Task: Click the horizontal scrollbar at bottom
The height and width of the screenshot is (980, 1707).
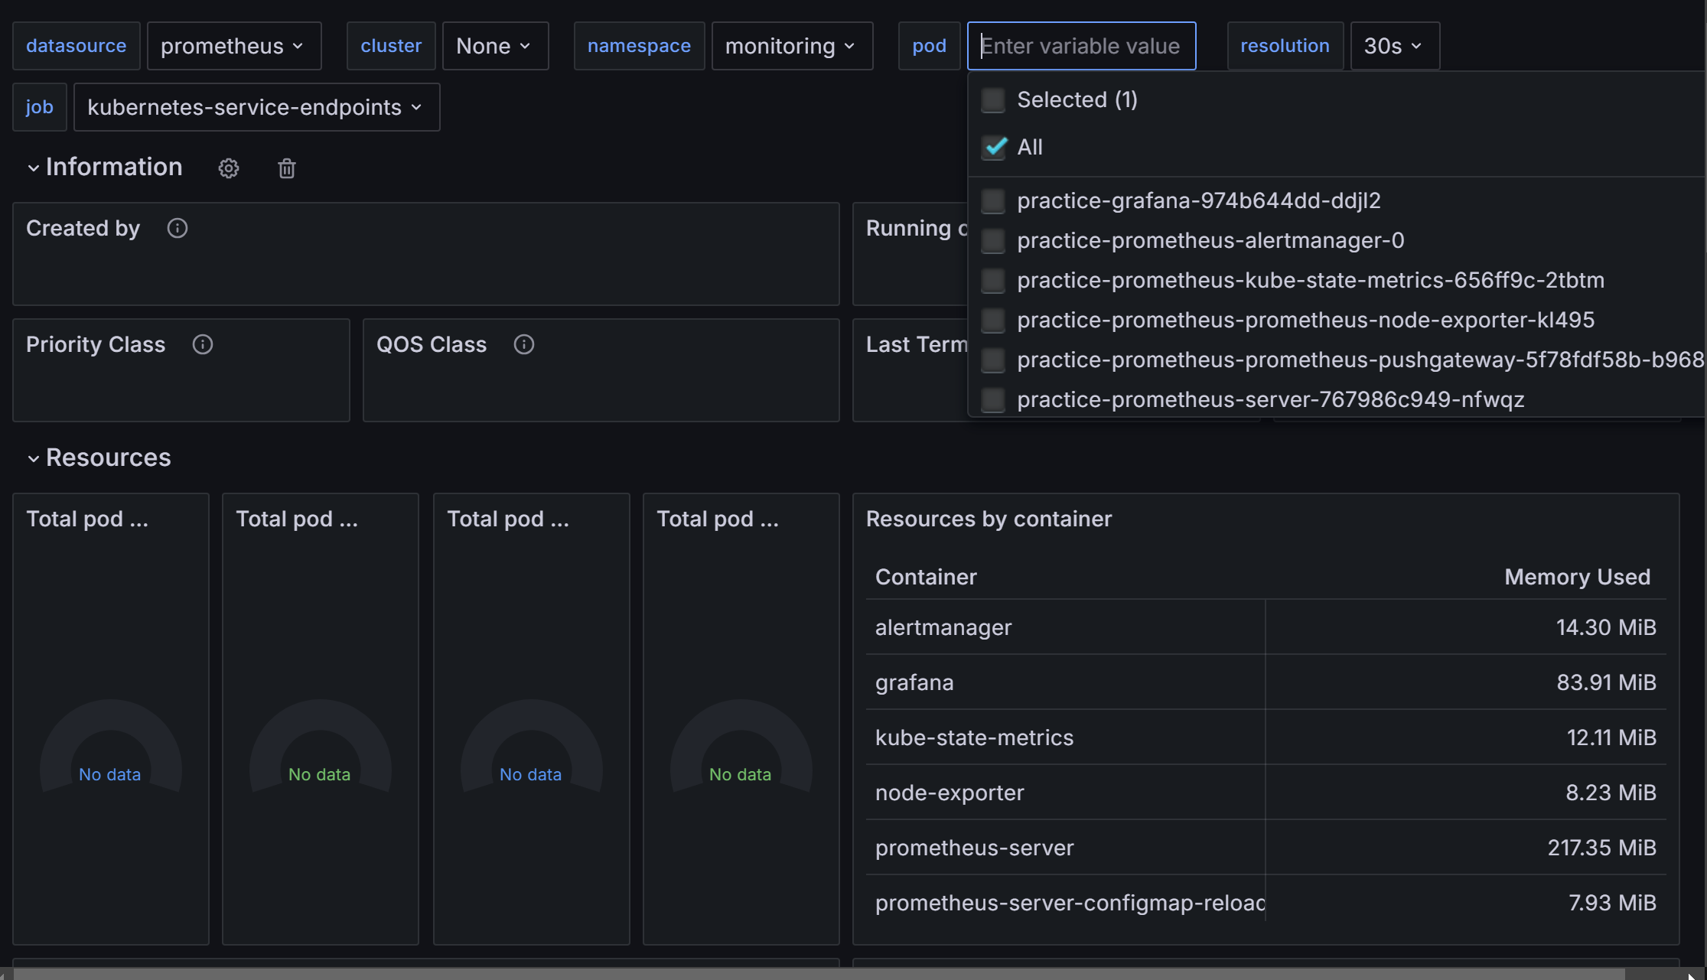Action: (819, 973)
